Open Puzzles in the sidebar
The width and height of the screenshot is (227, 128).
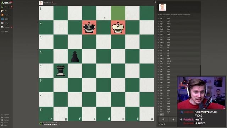pos(5,15)
